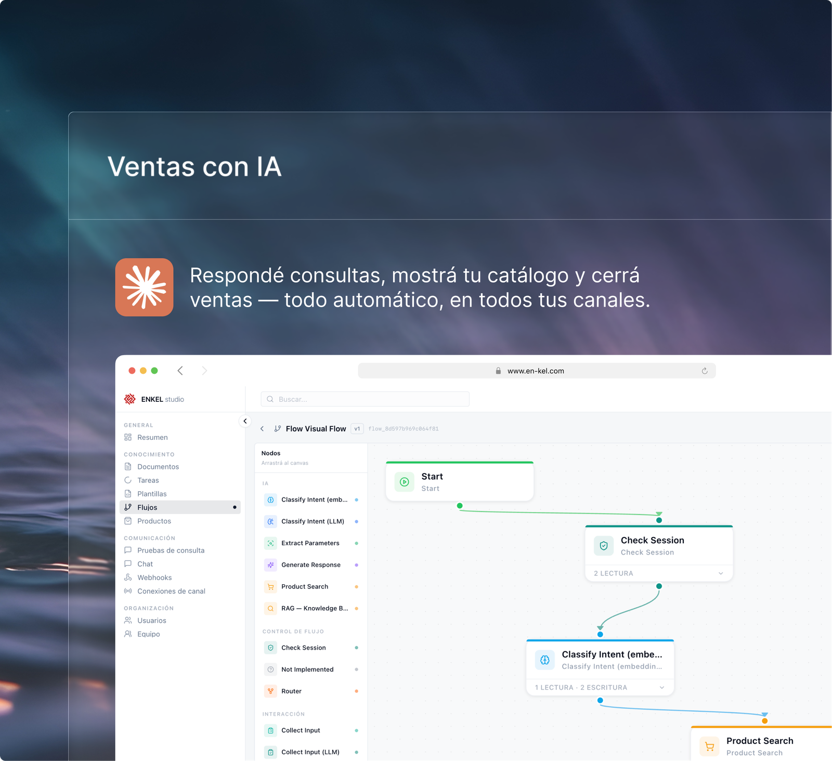Viewport: 832px width, 761px height.
Task: Click the shield icon on Check Session node
Action: point(603,546)
